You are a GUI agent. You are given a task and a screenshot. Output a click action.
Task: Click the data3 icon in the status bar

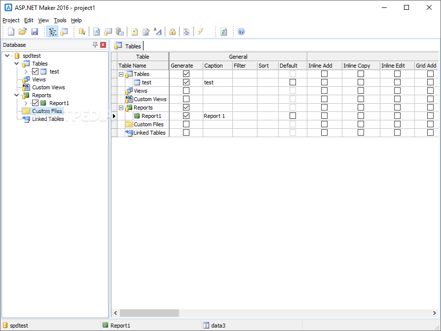(206, 326)
